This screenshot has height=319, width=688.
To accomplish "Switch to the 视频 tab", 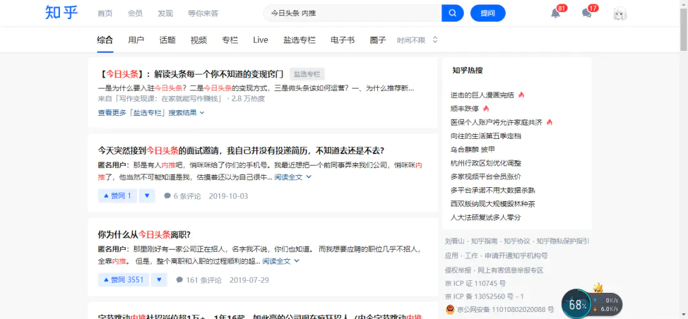I will 199,40.
